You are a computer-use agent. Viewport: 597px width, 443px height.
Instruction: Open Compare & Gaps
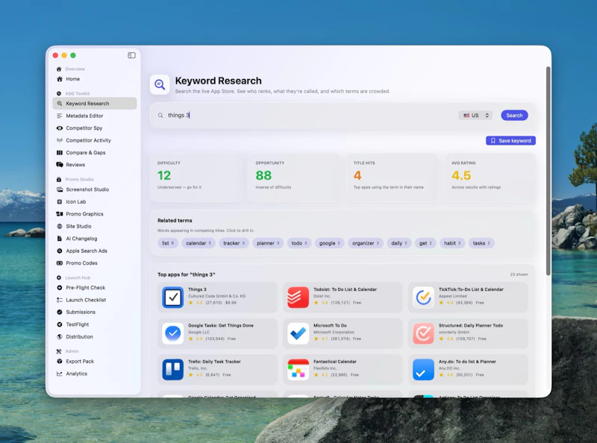click(95, 153)
